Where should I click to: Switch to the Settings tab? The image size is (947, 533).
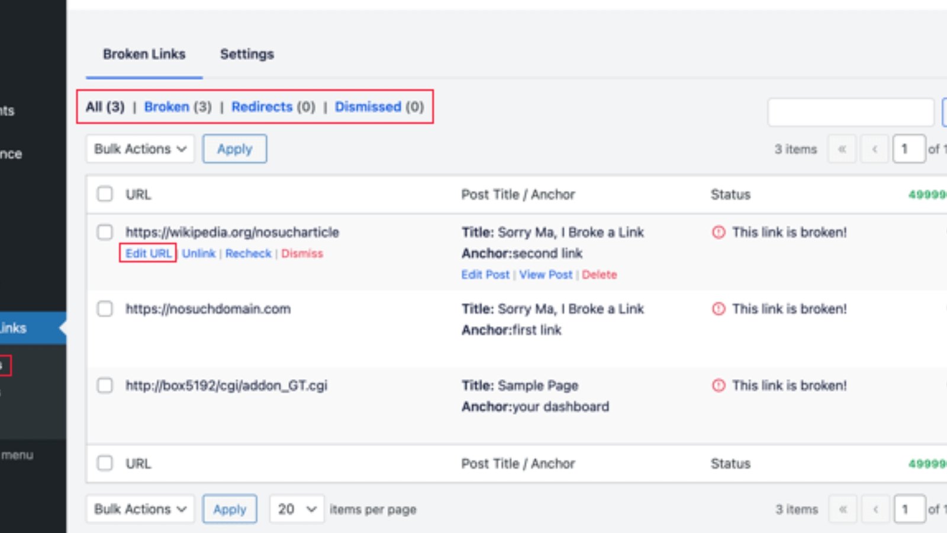(247, 54)
